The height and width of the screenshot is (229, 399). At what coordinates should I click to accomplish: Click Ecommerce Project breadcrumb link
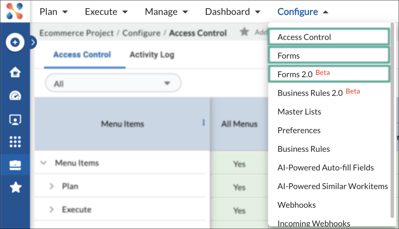point(76,33)
